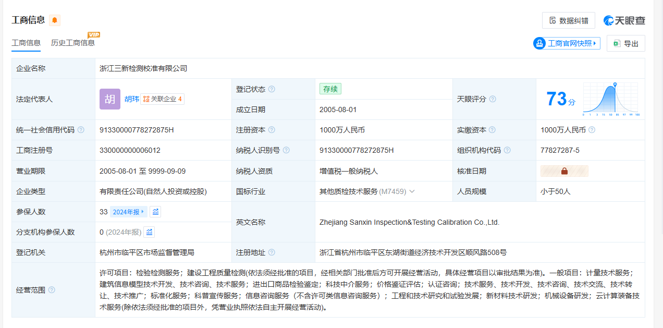This screenshot has width=663, height=328.
Task: Click chart icon in 分支机构参保人数 row
Action: 149,232
